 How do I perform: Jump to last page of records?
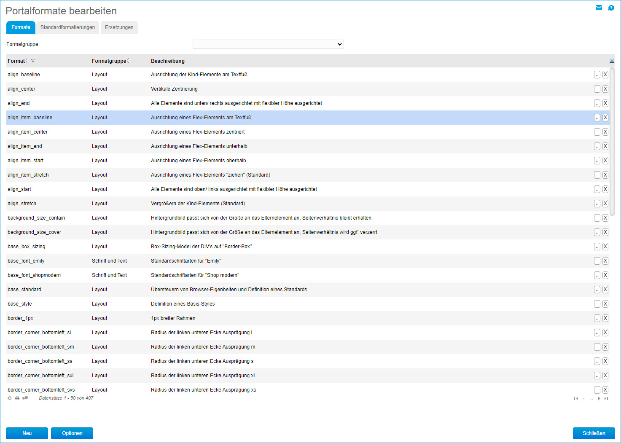tap(606, 399)
